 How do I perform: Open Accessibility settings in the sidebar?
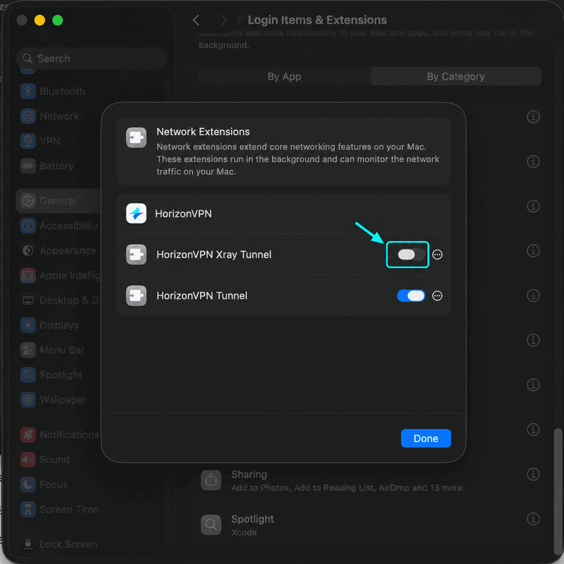(58, 226)
